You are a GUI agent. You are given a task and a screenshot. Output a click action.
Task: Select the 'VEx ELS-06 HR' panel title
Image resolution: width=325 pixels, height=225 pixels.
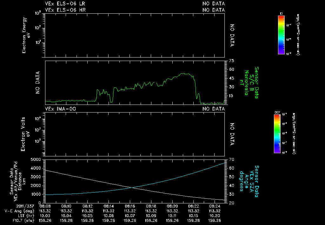click(x=65, y=10)
